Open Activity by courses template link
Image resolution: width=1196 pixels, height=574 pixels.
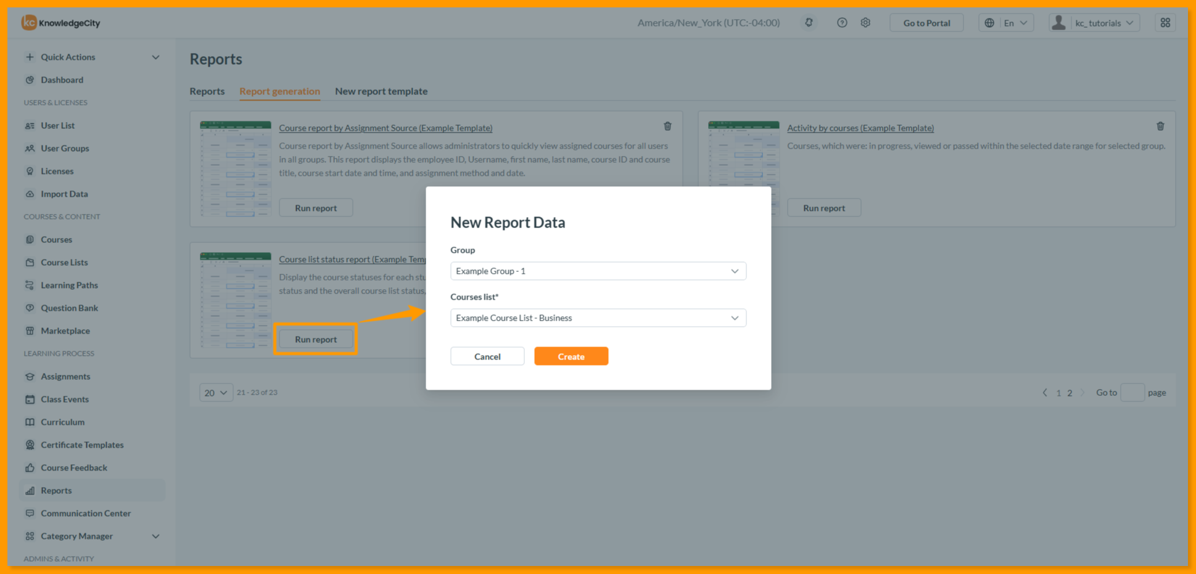point(860,128)
